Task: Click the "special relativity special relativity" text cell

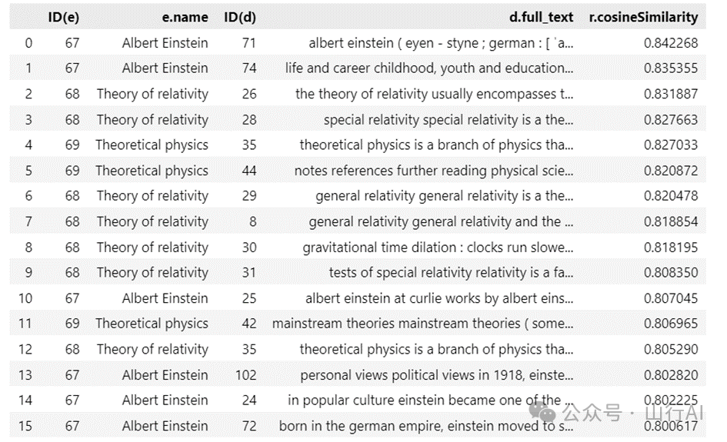Action: tap(449, 120)
